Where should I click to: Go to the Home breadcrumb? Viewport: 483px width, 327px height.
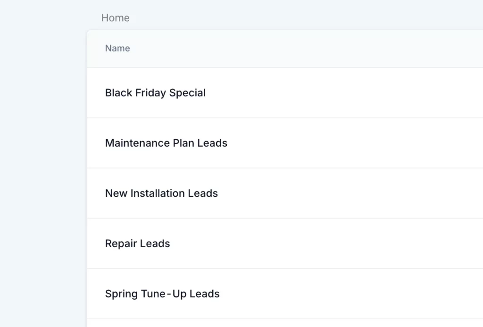pyautogui.click(x=115, y=18)
